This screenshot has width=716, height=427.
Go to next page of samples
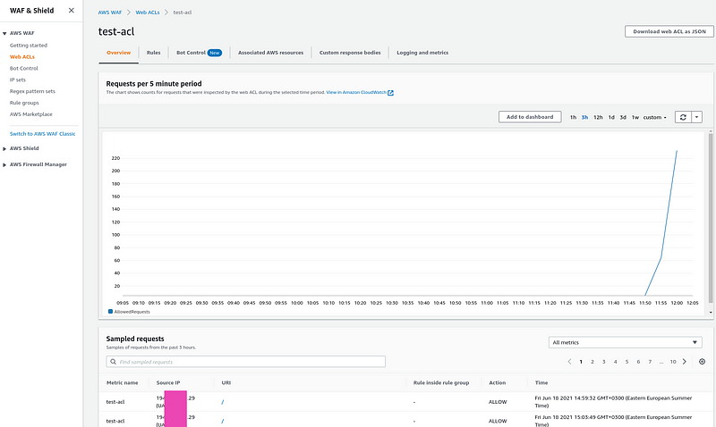[684, 362]
